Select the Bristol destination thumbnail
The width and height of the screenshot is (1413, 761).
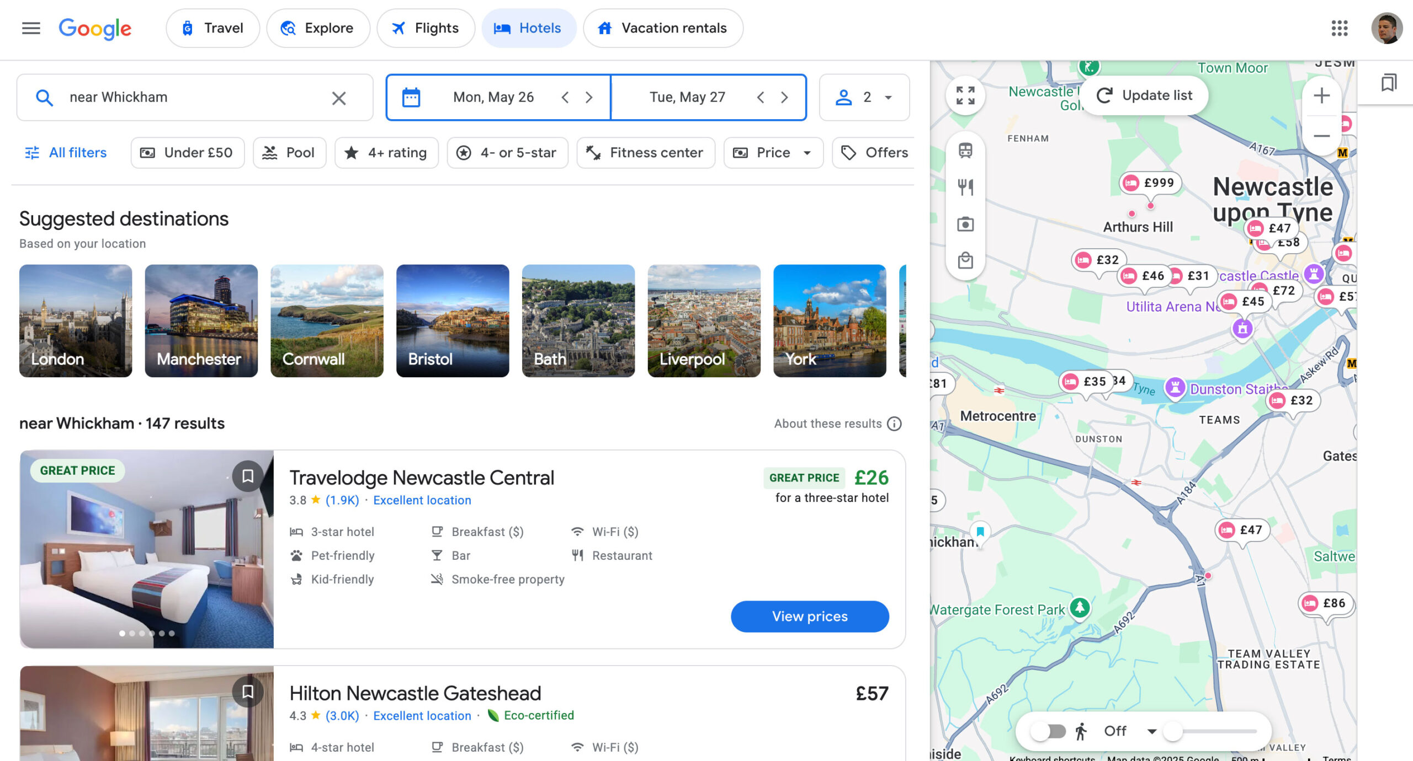pos(453,321)
